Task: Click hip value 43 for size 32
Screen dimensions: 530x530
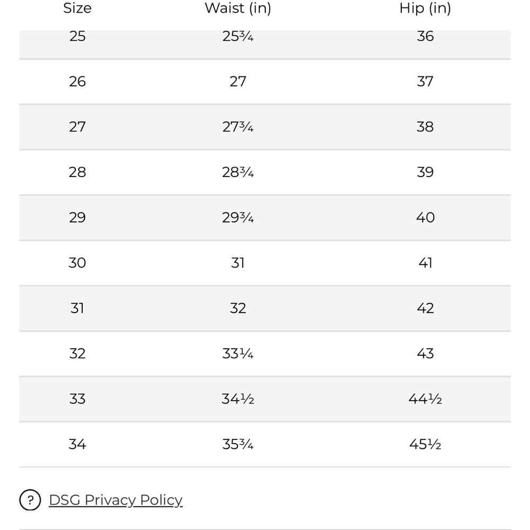Action: pyautogui.click(x=425, y=354)
